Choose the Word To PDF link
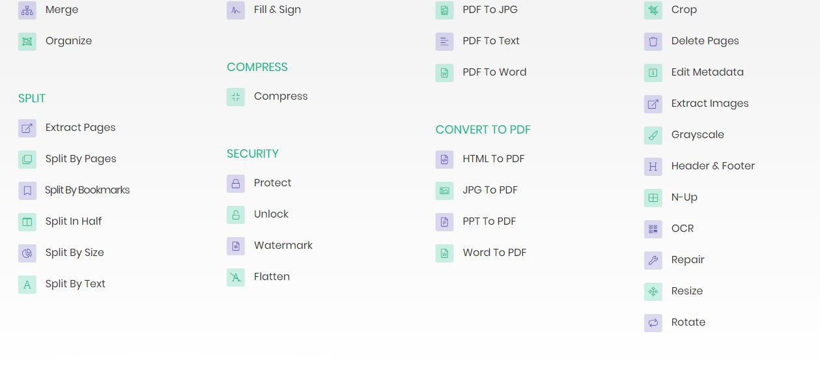 494,253
